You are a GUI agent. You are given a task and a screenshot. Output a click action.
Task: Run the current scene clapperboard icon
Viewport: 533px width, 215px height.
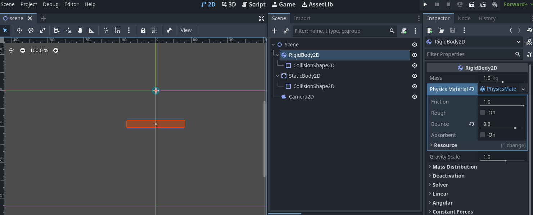471,5
